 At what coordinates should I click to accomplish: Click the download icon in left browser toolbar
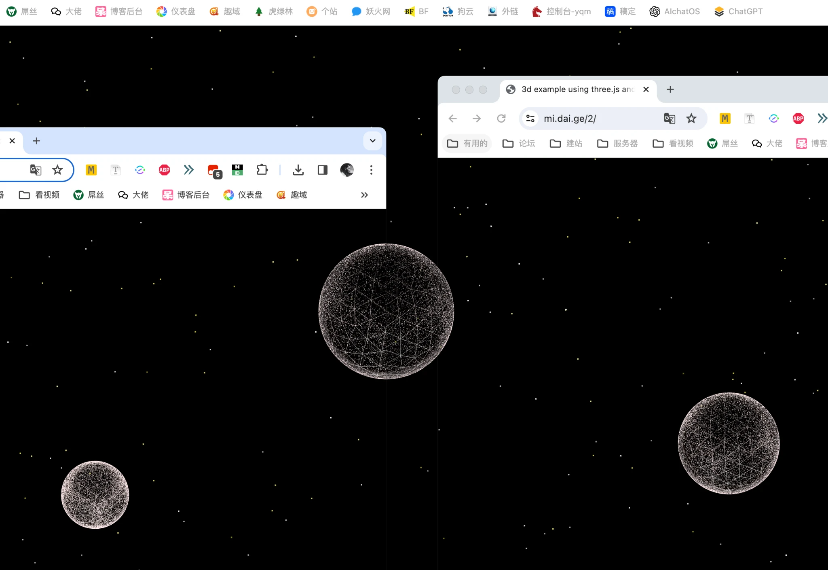[298, 170]
